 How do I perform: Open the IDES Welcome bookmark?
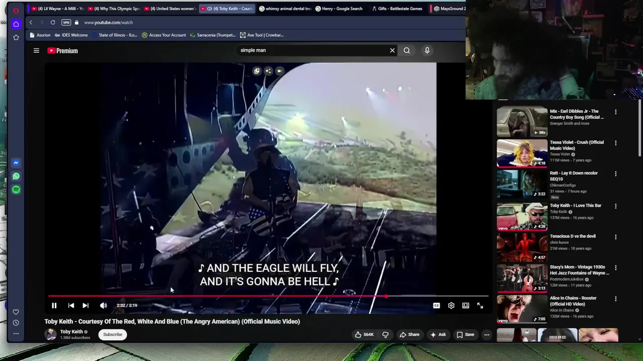(71, 35)
